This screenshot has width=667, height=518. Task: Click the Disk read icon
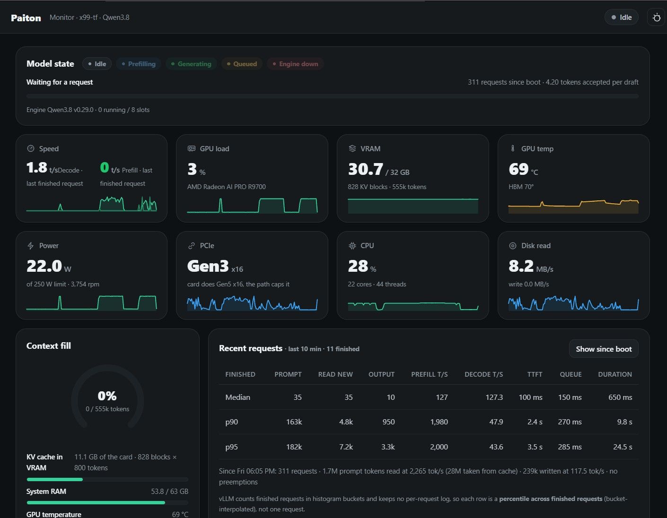(x=513, y=246)
